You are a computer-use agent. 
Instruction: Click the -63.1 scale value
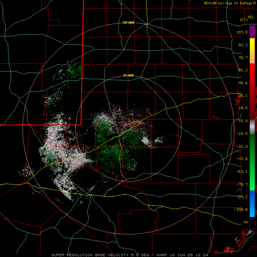coord(242,172)
